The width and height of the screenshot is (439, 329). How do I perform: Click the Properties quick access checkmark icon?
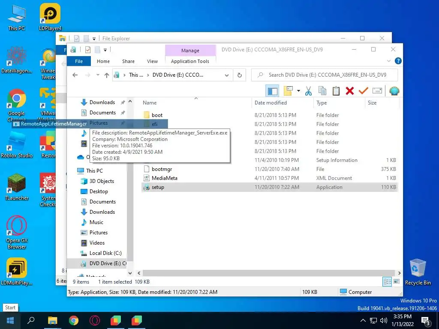(x=88, y=50)
